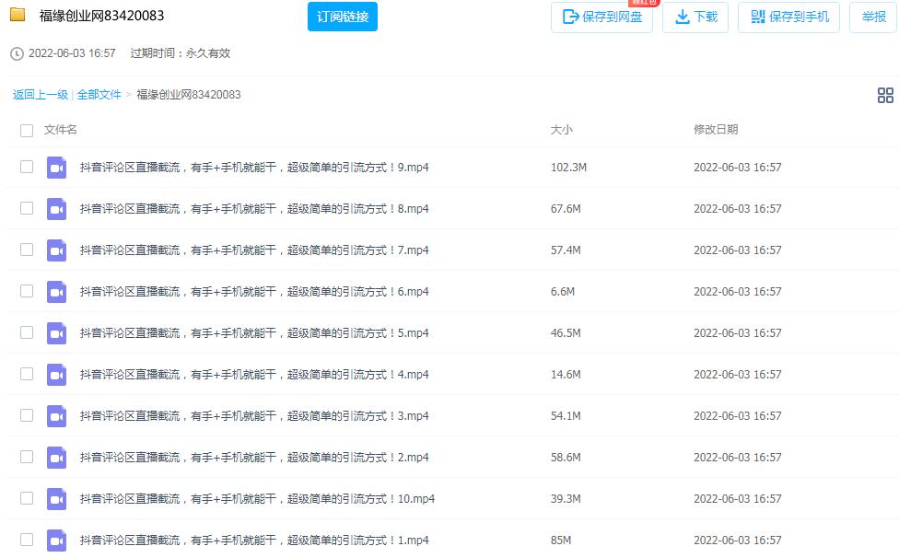Open file name ending 6.mp4
The height and width of the screenshot is (558, 899).
[254, 292]
